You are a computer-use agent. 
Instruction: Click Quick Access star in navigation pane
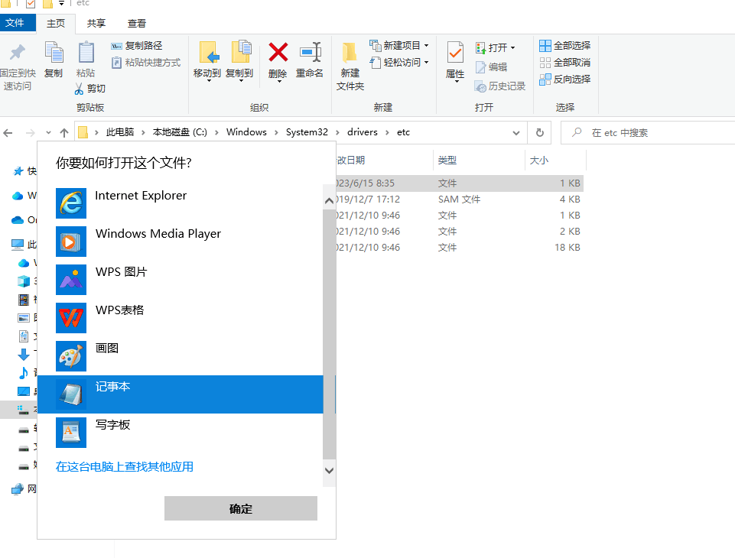coord(18,171)
